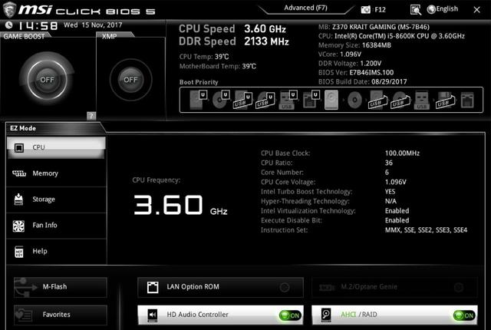491x330 pixels.
Task: Click the Boot Priority label
Action: pos(199,82)
